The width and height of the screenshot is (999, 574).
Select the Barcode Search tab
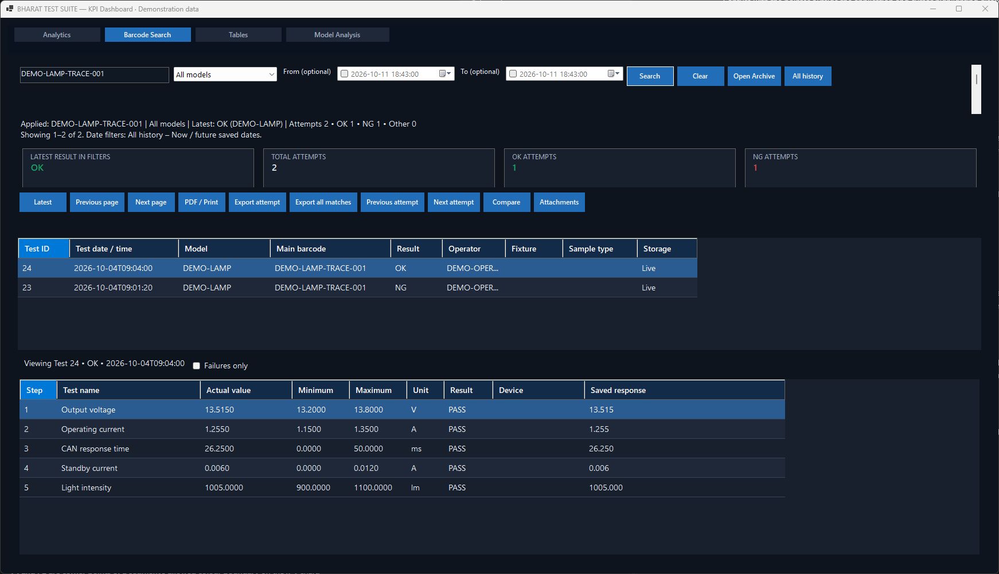coord(147,35)
